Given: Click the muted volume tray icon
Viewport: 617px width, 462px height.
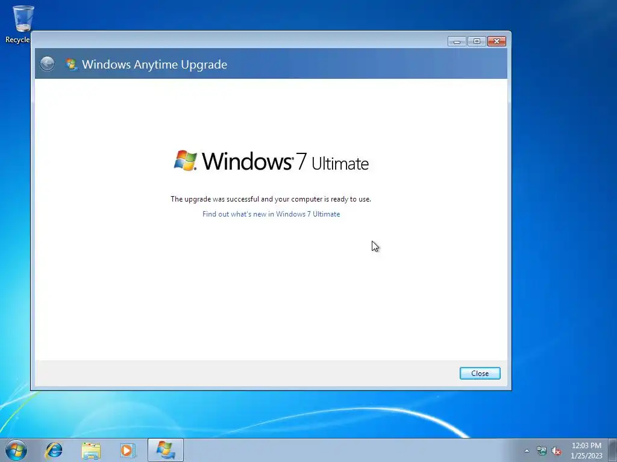Looking at the screenshot, I should point(556,451).
